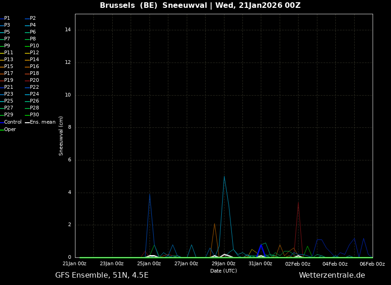
Task: Click the Brussels (BE) Sneeuwval chart title
Action: [200, 6]
